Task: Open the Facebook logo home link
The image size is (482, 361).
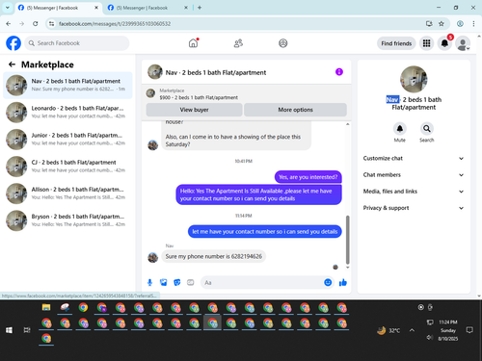Action: [x=13, y=43]
